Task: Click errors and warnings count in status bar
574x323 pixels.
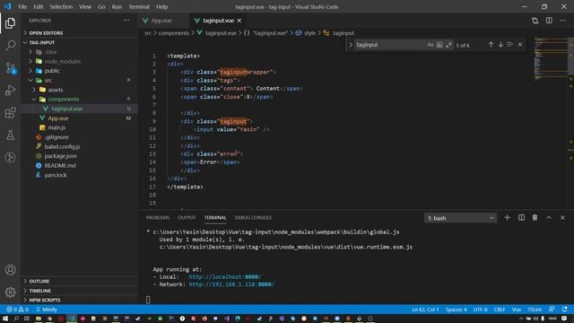Action: pyautogui.click(x=17, y=310)
